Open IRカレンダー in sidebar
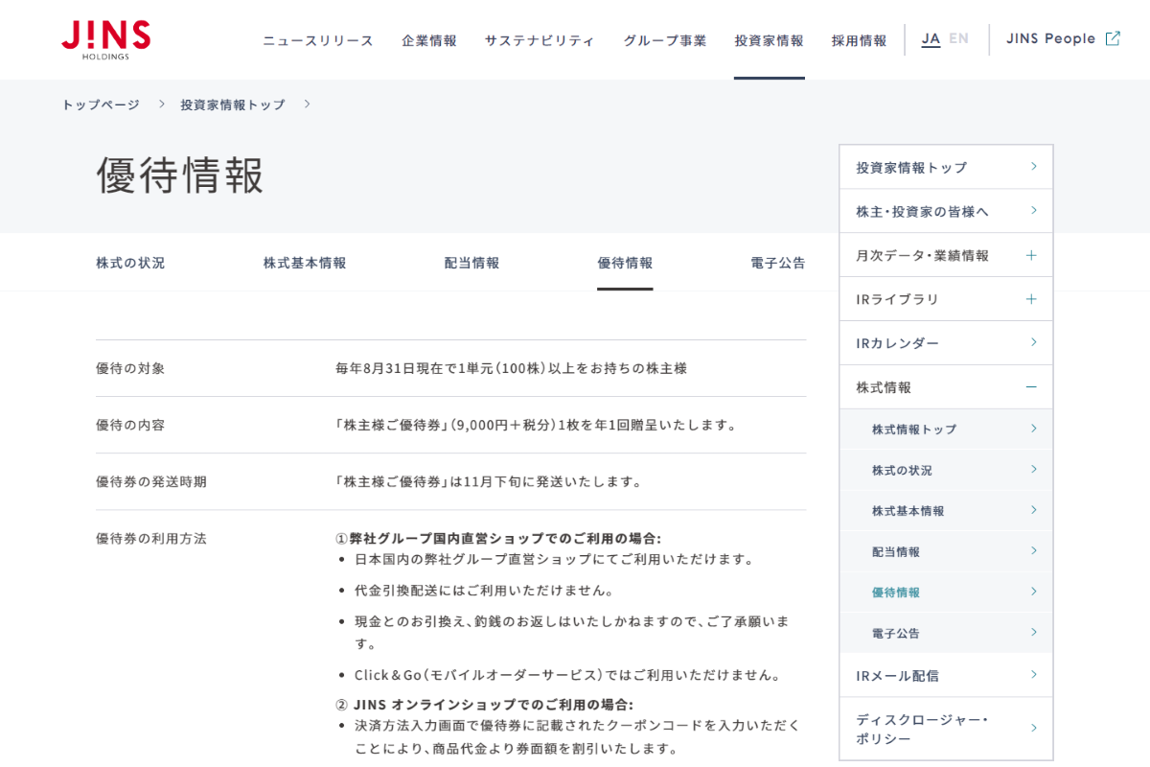This screenshot has height=767, width=1150. coord(946,343)
